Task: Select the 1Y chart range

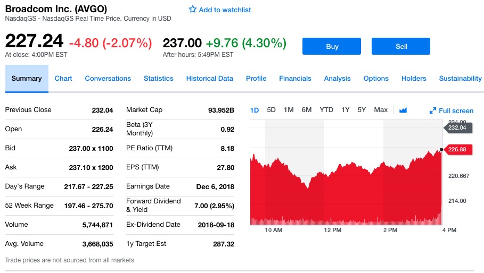Action: (x=345, y=110)
